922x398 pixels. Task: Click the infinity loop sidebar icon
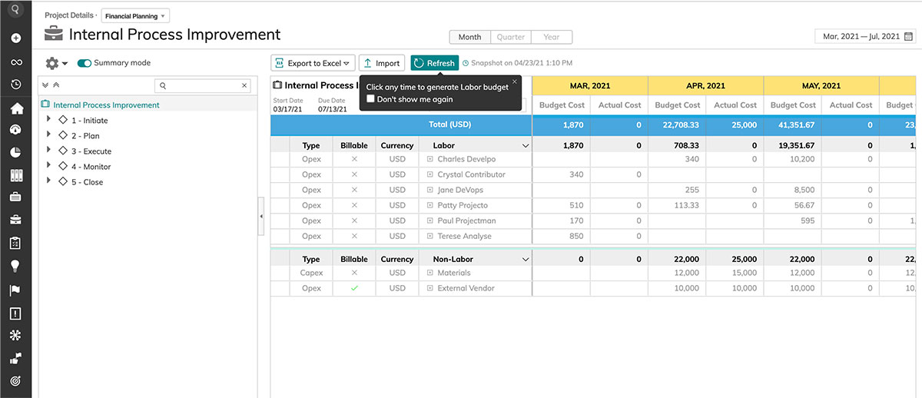click(x=15, y=62)
